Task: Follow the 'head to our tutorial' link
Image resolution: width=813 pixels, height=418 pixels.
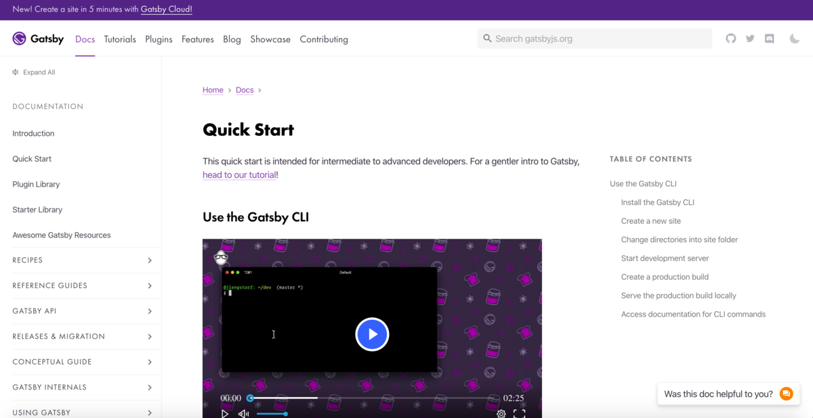Action: [x=239, y=175]
